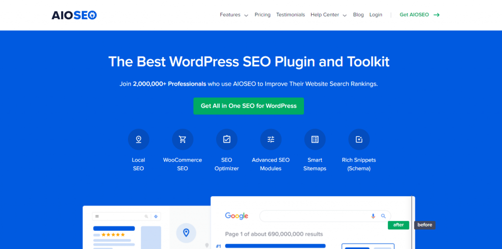The width and height of the screenshot is (502, 249).
Task: Visit the Blog
Action: (358, 15)
